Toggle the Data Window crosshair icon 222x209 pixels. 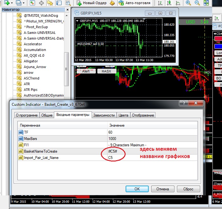click(41, 3)
